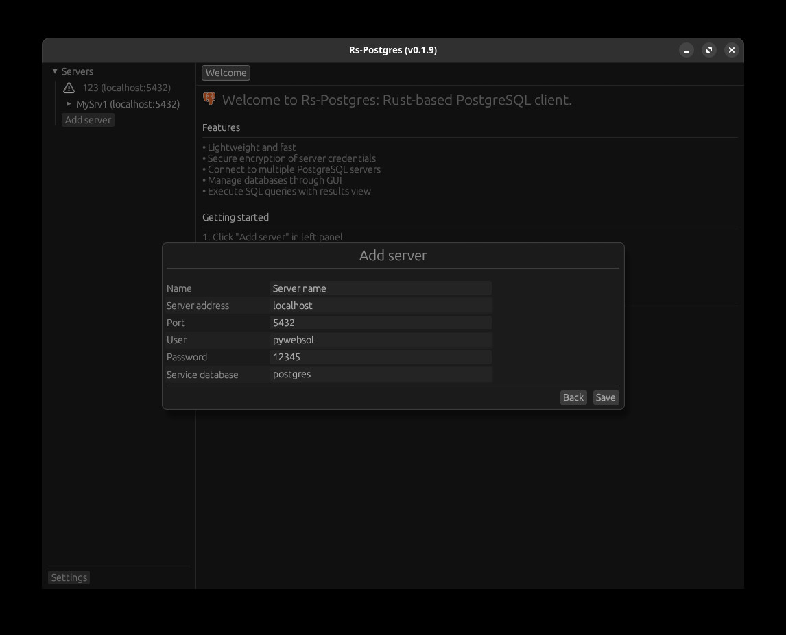This screenshot has height=635, width=786.
Task: Collapse the Servers tree
Action: coord(55,71)
